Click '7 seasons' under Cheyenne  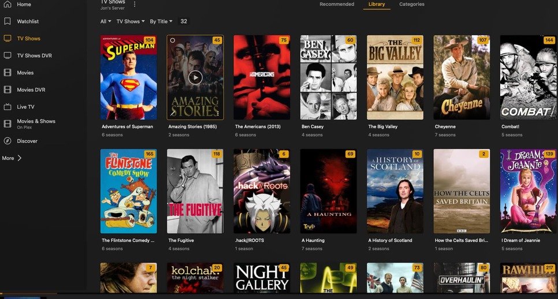pyautogui.click(x=445, y=134)
